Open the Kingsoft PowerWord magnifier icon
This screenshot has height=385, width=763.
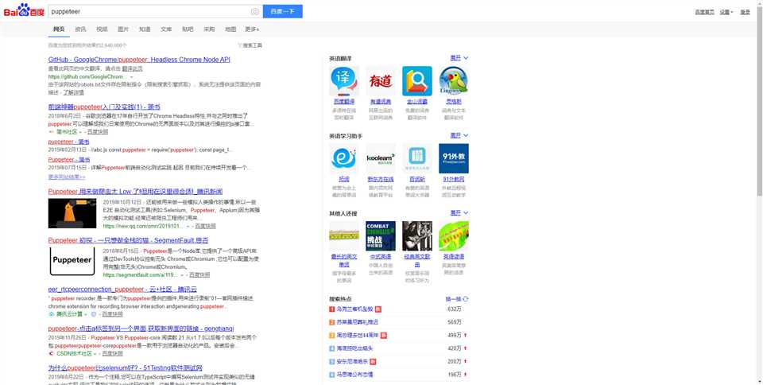pyautogui.click(x=417, y=81)
